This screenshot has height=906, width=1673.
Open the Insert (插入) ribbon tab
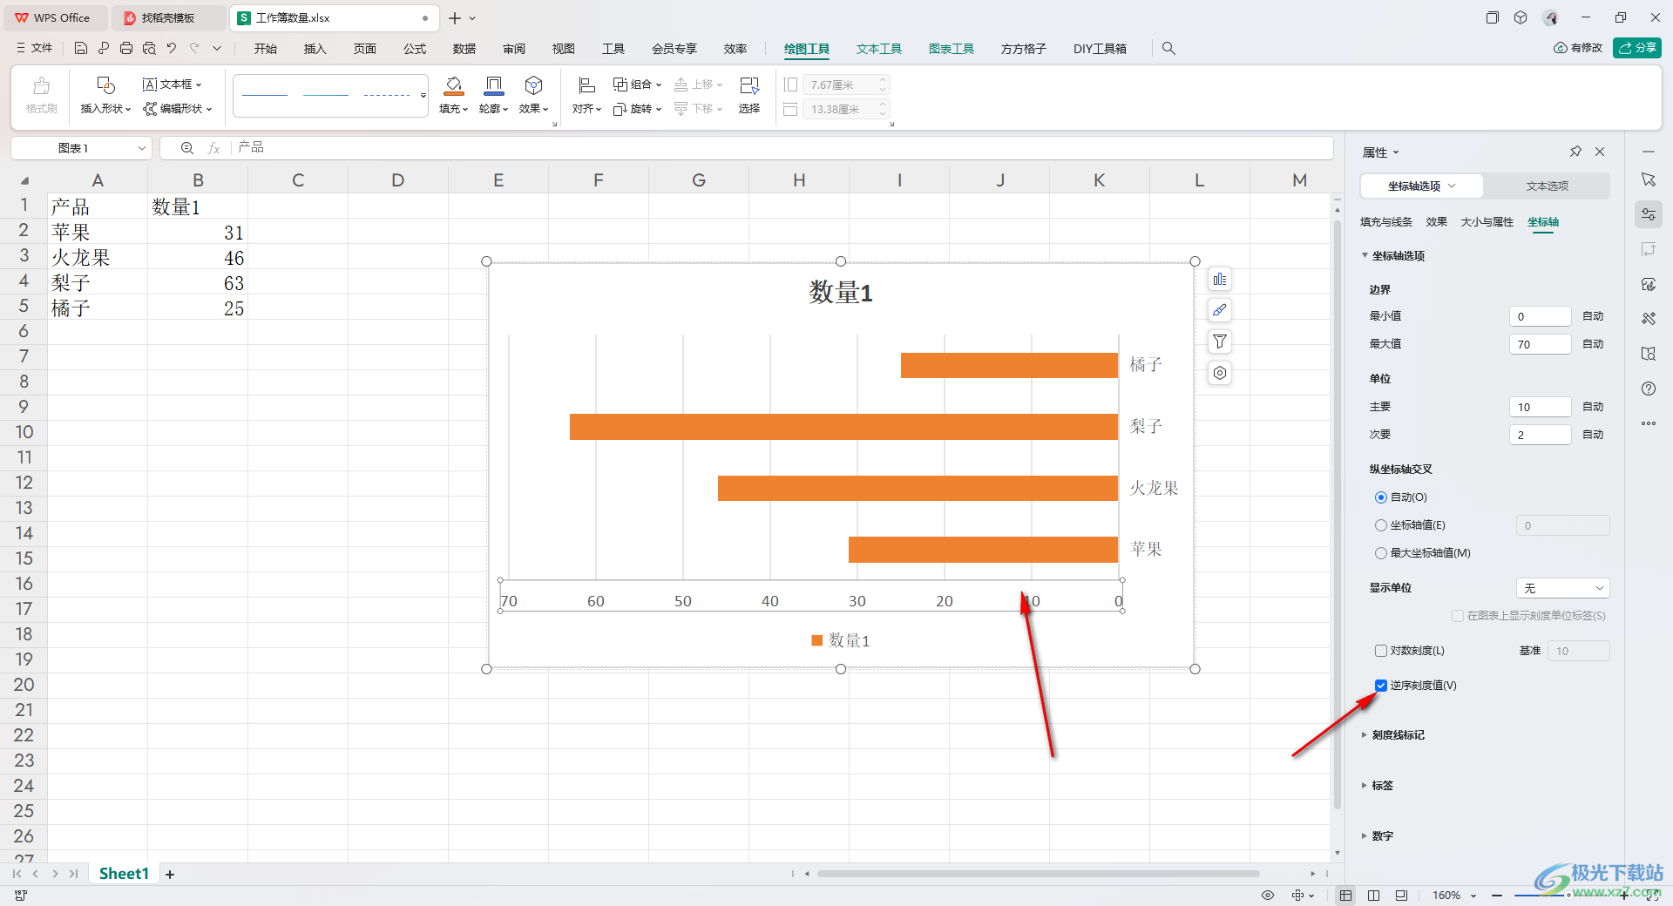click(x=315, y=49)
